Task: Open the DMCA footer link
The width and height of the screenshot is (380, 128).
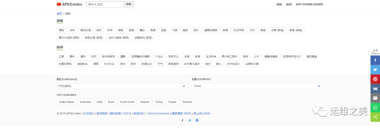Action: pyautogui.click(x=127, y=114)
